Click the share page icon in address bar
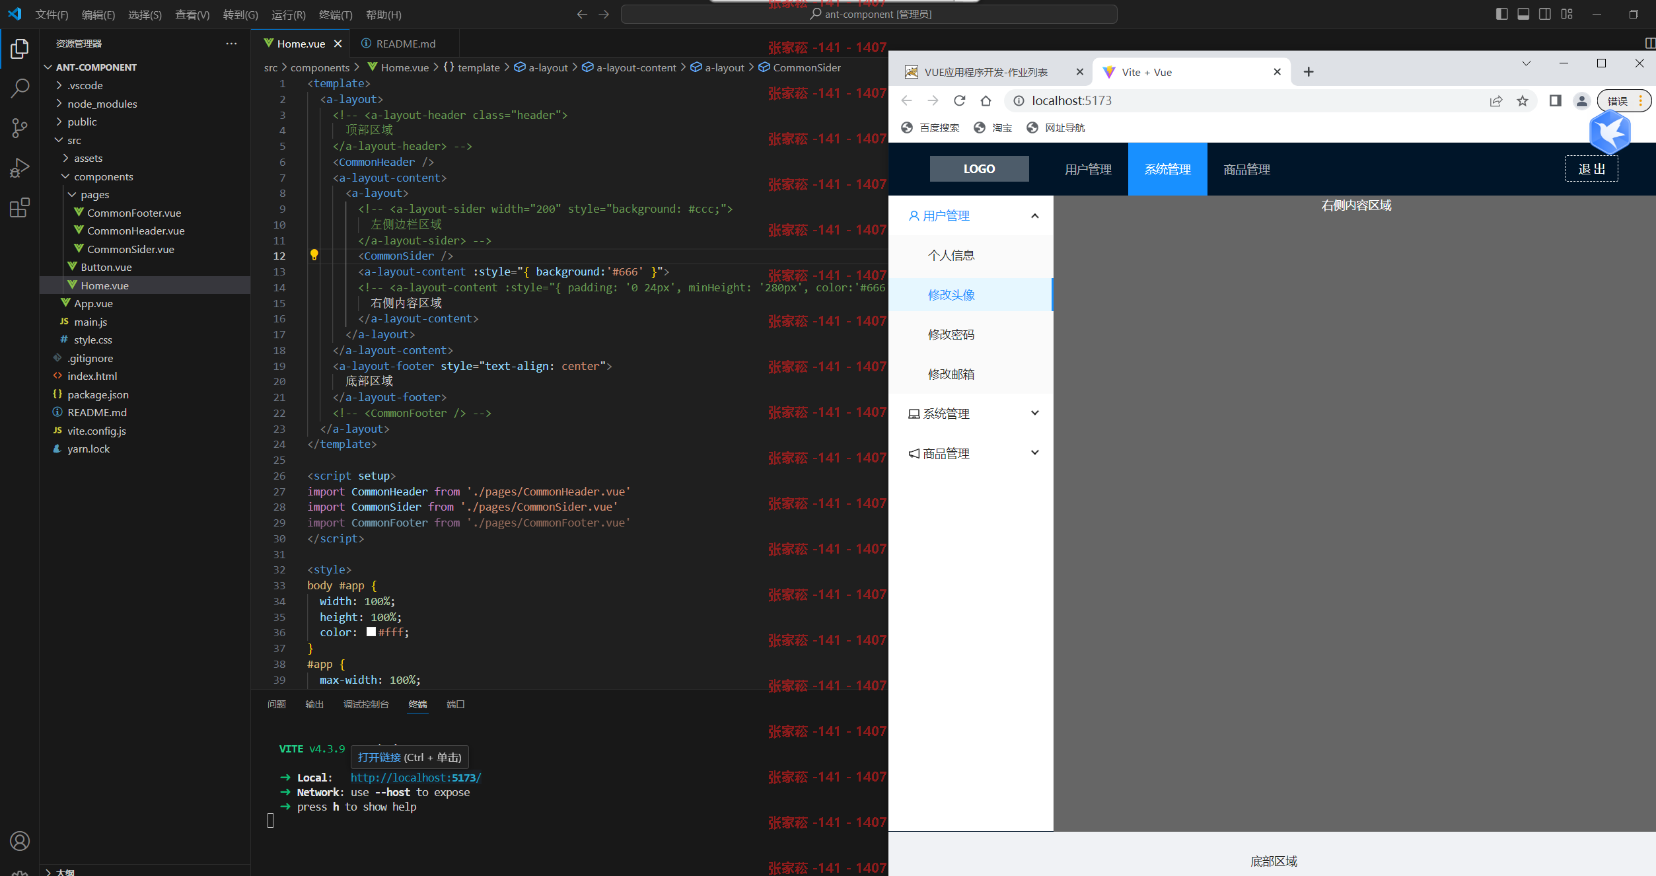Screen dimensions: 1656x876 coord(1496,101)
